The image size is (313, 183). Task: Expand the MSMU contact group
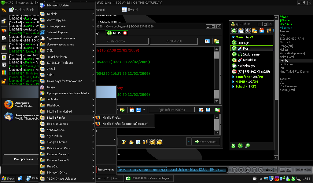[233, 82]
